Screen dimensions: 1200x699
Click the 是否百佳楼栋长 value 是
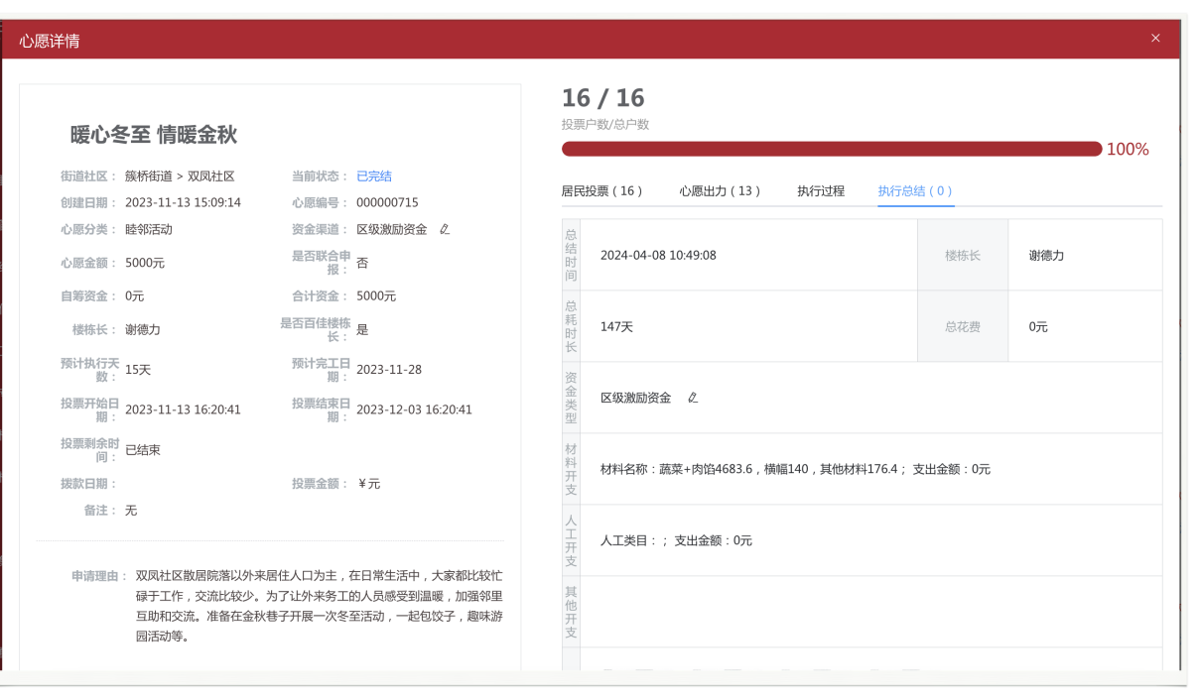[362, 329]
